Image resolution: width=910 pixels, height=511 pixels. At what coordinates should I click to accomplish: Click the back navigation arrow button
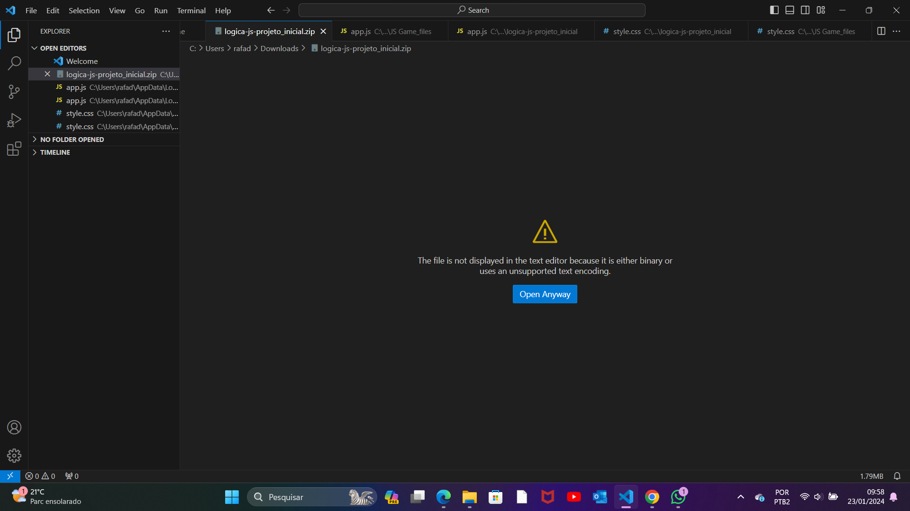click(x=271, y=9)
